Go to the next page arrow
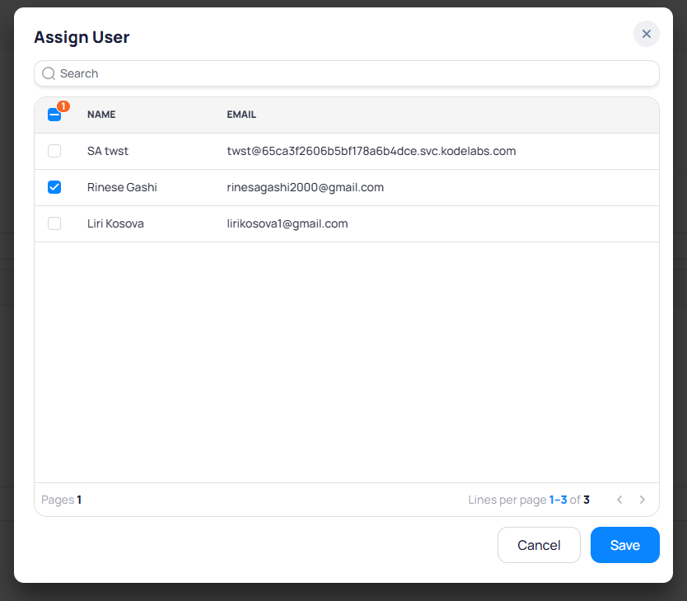The width and height of the screenshot is (687, 601). coord(643,500)
